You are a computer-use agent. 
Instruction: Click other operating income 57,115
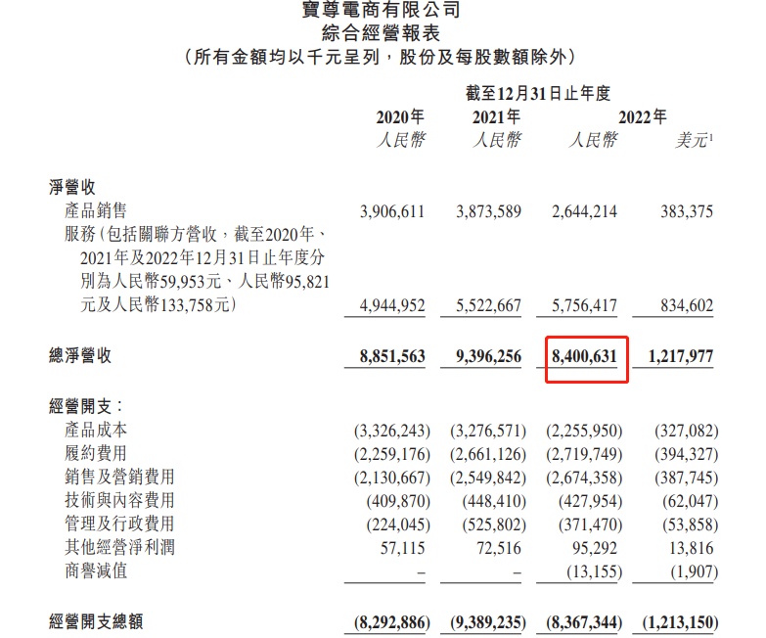(403, 548)
